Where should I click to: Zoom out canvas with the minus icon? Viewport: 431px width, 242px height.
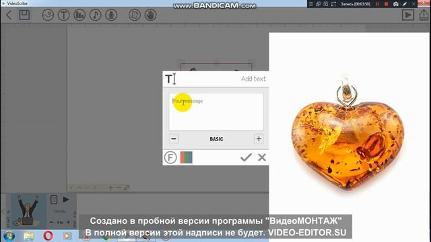click(x=119, y=188)
